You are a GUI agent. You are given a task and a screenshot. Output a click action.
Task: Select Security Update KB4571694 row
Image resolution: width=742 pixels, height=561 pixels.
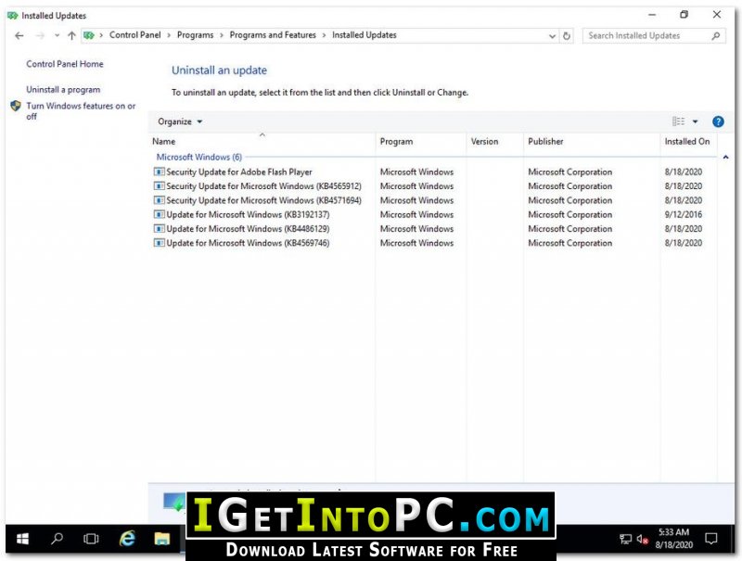(433, 200)
